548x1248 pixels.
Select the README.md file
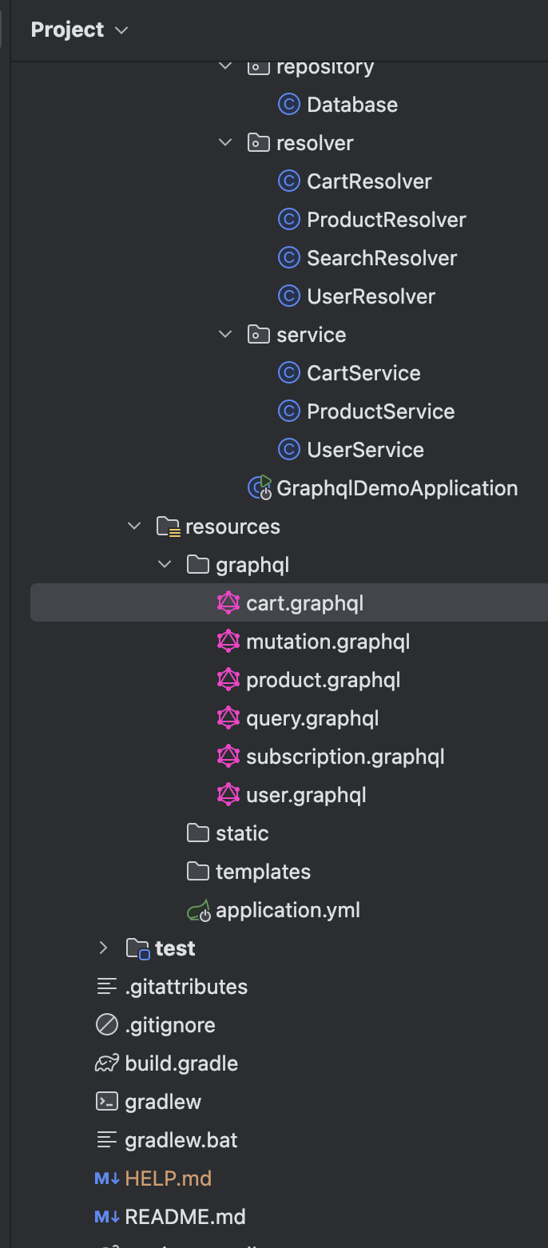click(x=185, y=1217)
